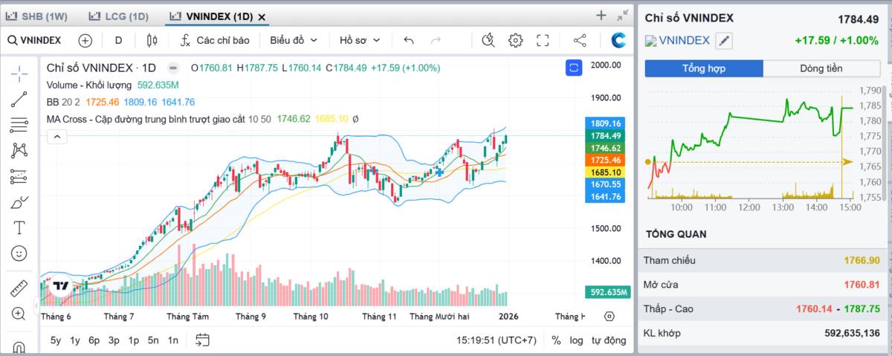Click the go-to-date calendar icon
Screen dimensions: 892x356
202,340
